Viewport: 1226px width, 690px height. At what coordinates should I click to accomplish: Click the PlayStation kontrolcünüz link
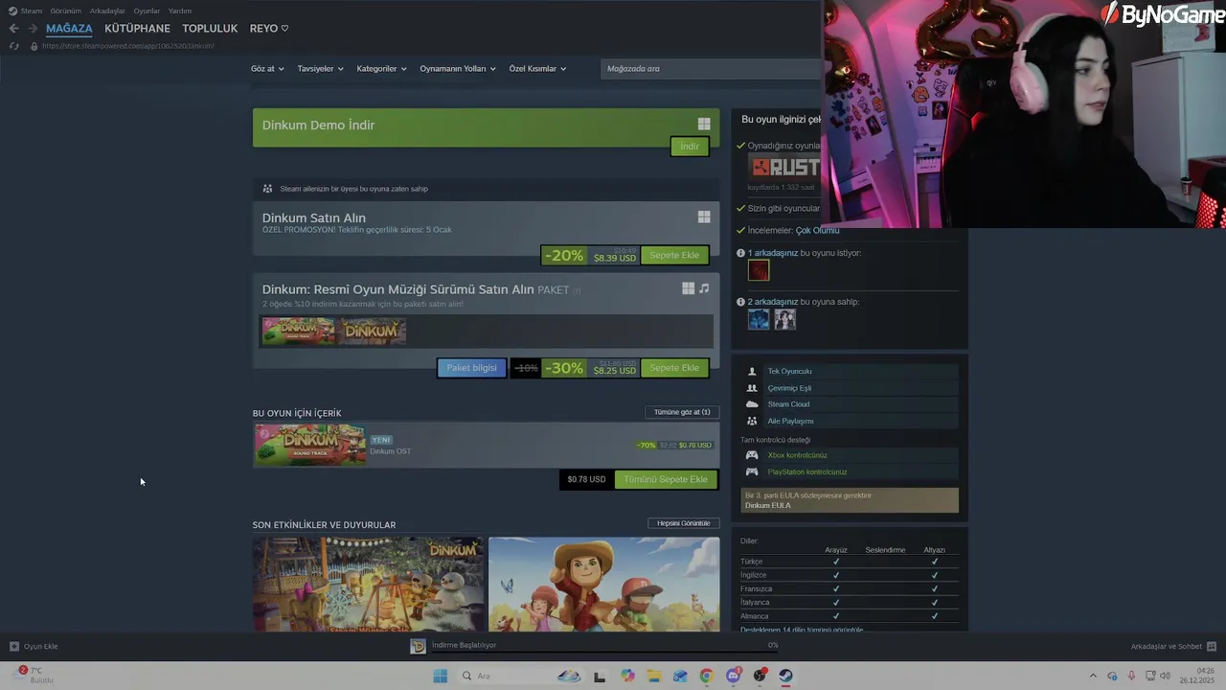[x=807, y=471]
